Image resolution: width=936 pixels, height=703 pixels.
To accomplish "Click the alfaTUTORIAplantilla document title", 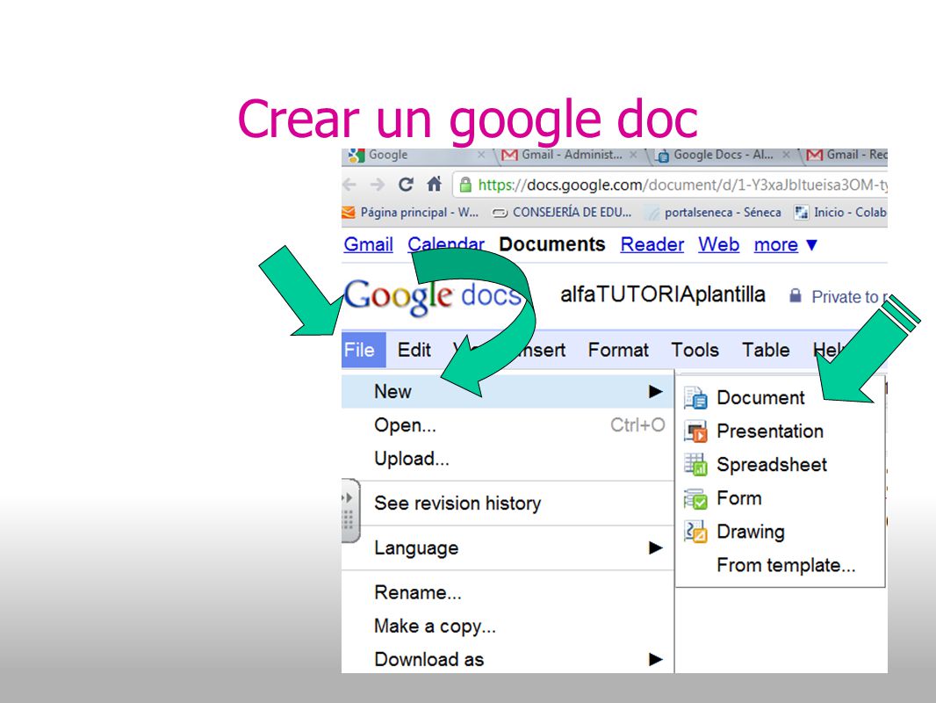I will click(663, 294).
